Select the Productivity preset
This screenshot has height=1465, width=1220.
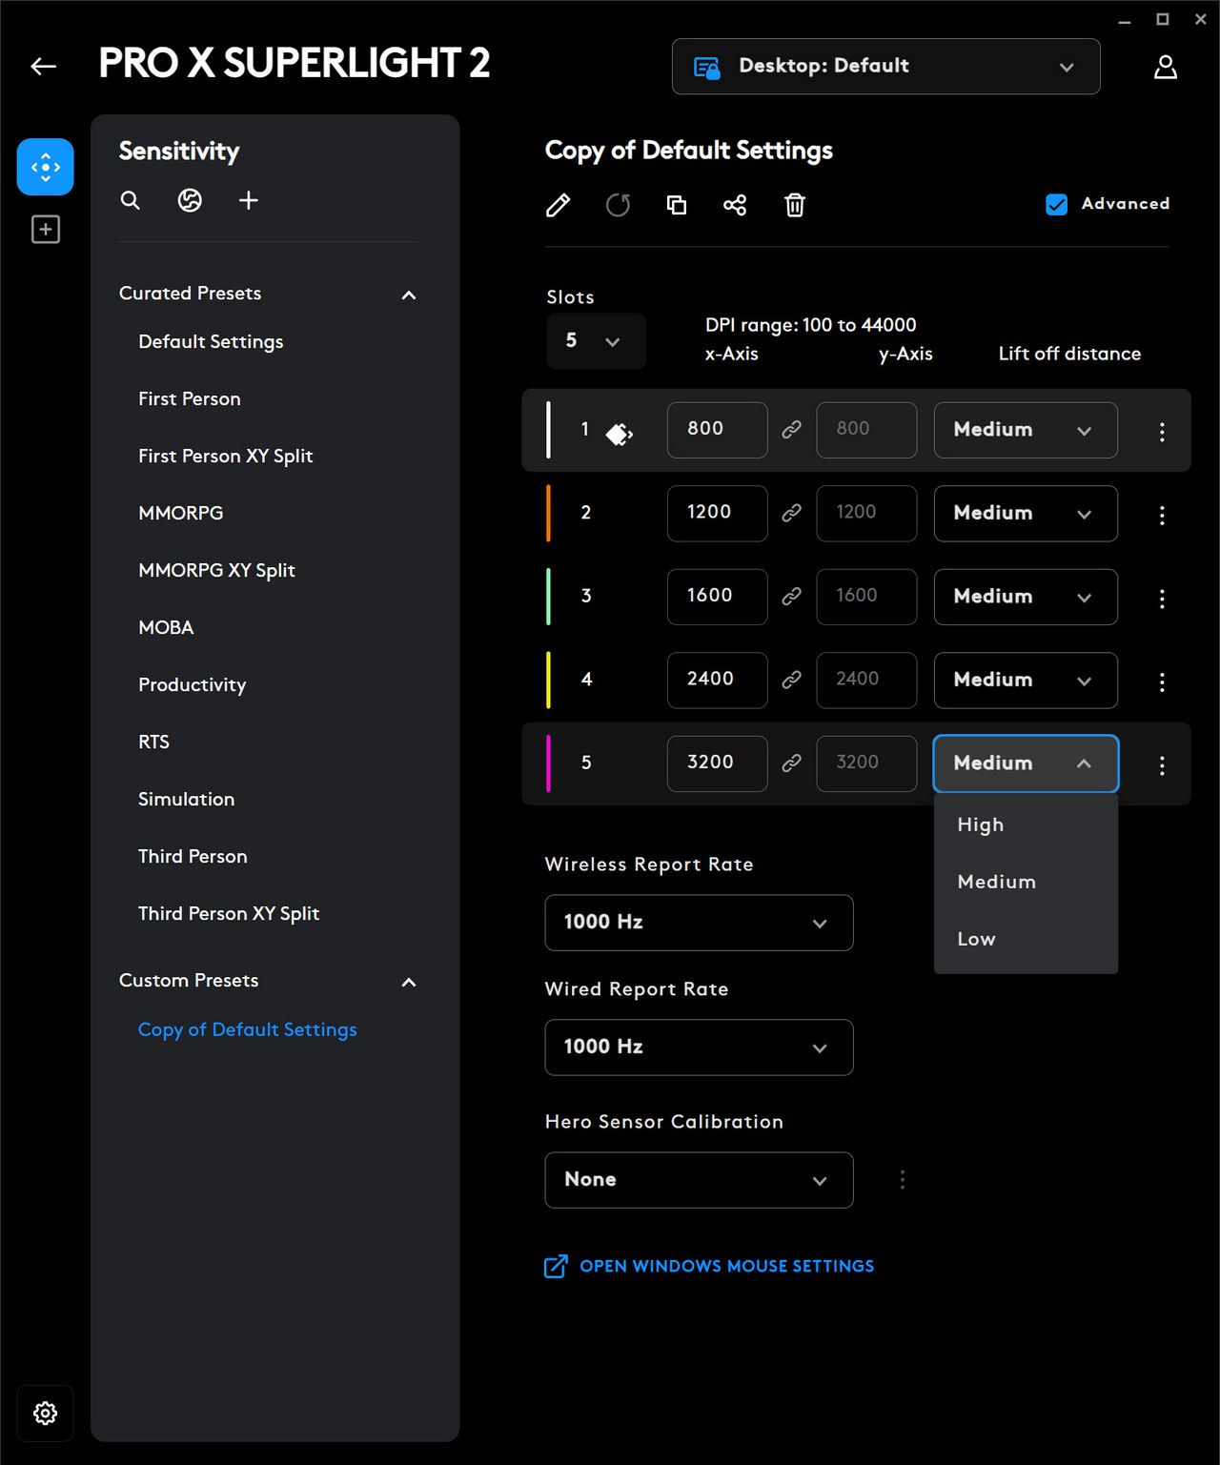[x=192, y=685]
